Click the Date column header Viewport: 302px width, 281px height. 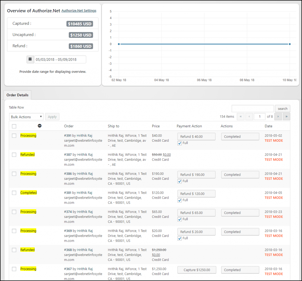[268, 126]
